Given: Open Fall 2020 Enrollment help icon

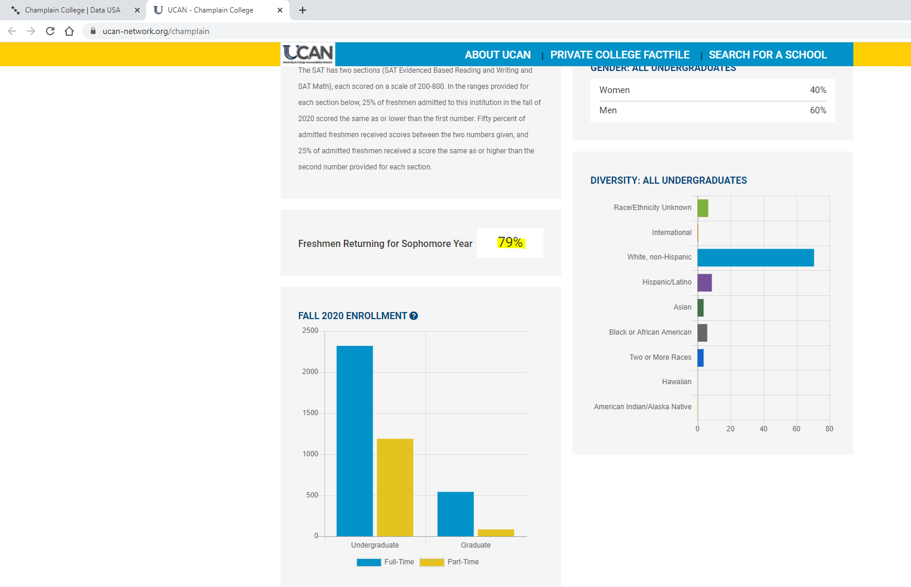Looking at the screenshot, I should (x=414, y=316).
